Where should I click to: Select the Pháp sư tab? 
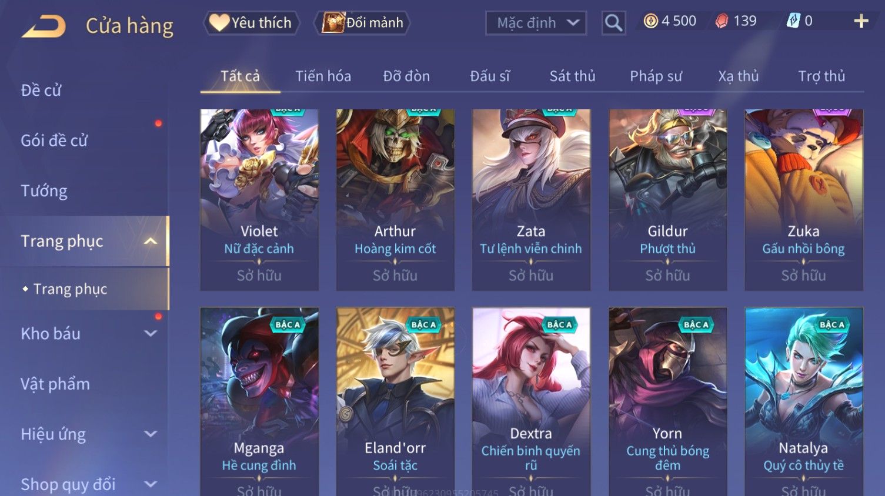[x=656, y=76]
